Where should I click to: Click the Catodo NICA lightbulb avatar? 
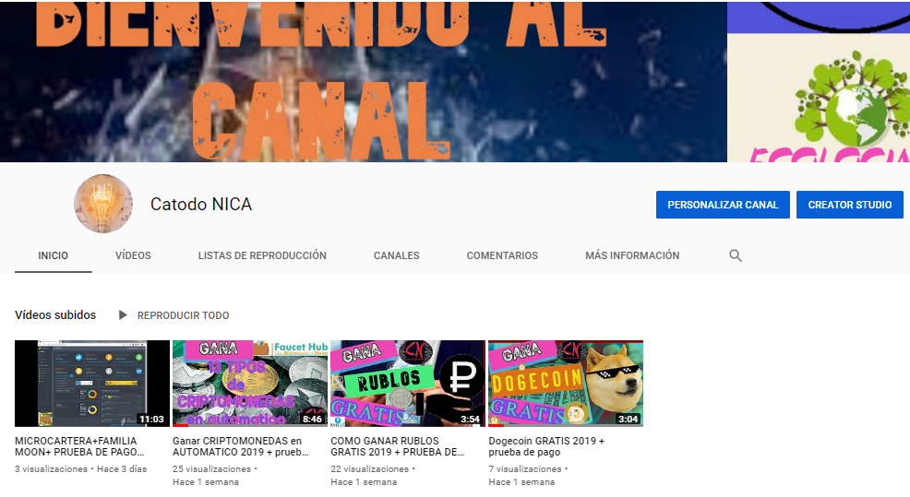[x=103, y=204]
